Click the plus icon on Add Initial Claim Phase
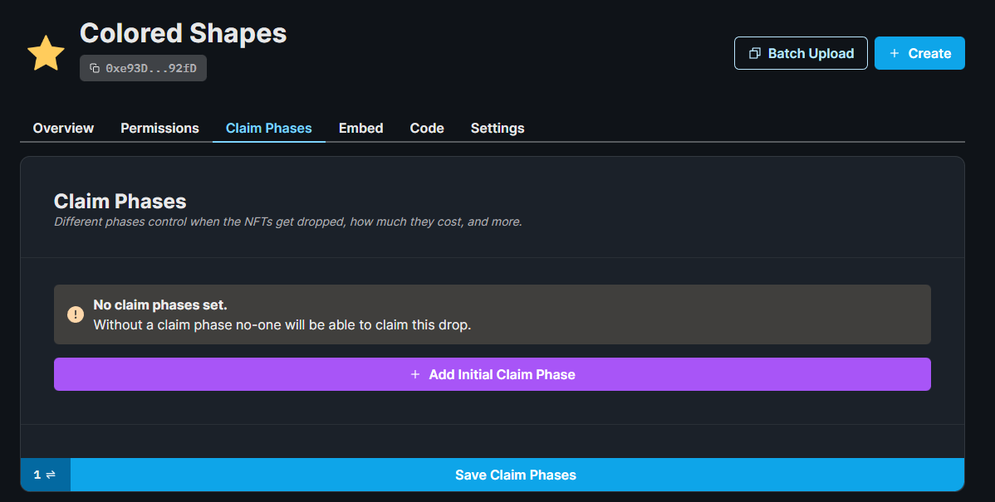This screenshot has width=995, height=502. pyautogui.click(x=415, y=374)
